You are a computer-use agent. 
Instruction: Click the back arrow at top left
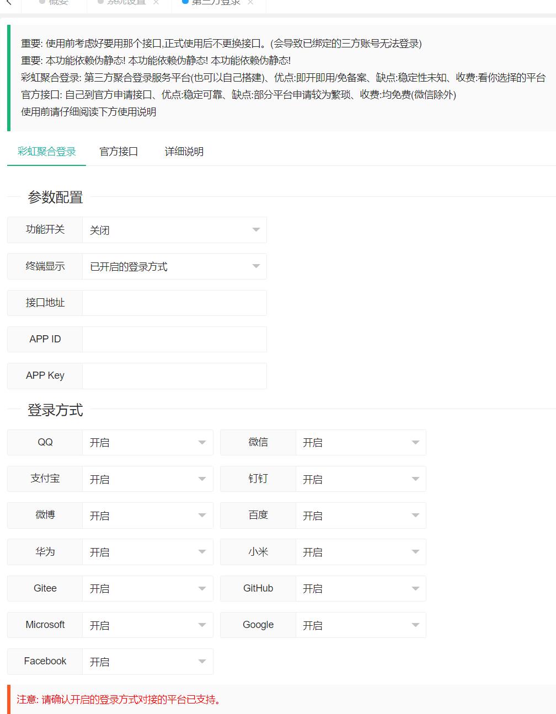(8, 2)
